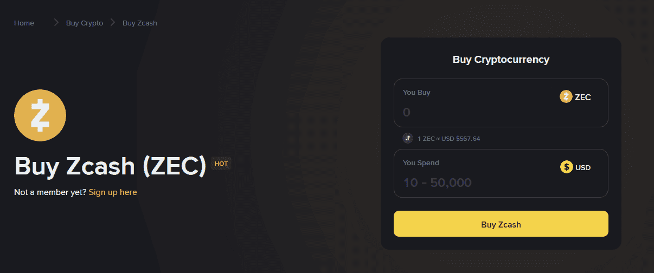Viewport: 654px width, 273px height.
Task: Follow the Sign up here link
Action: pyautogui.click(x=113, y=192)
